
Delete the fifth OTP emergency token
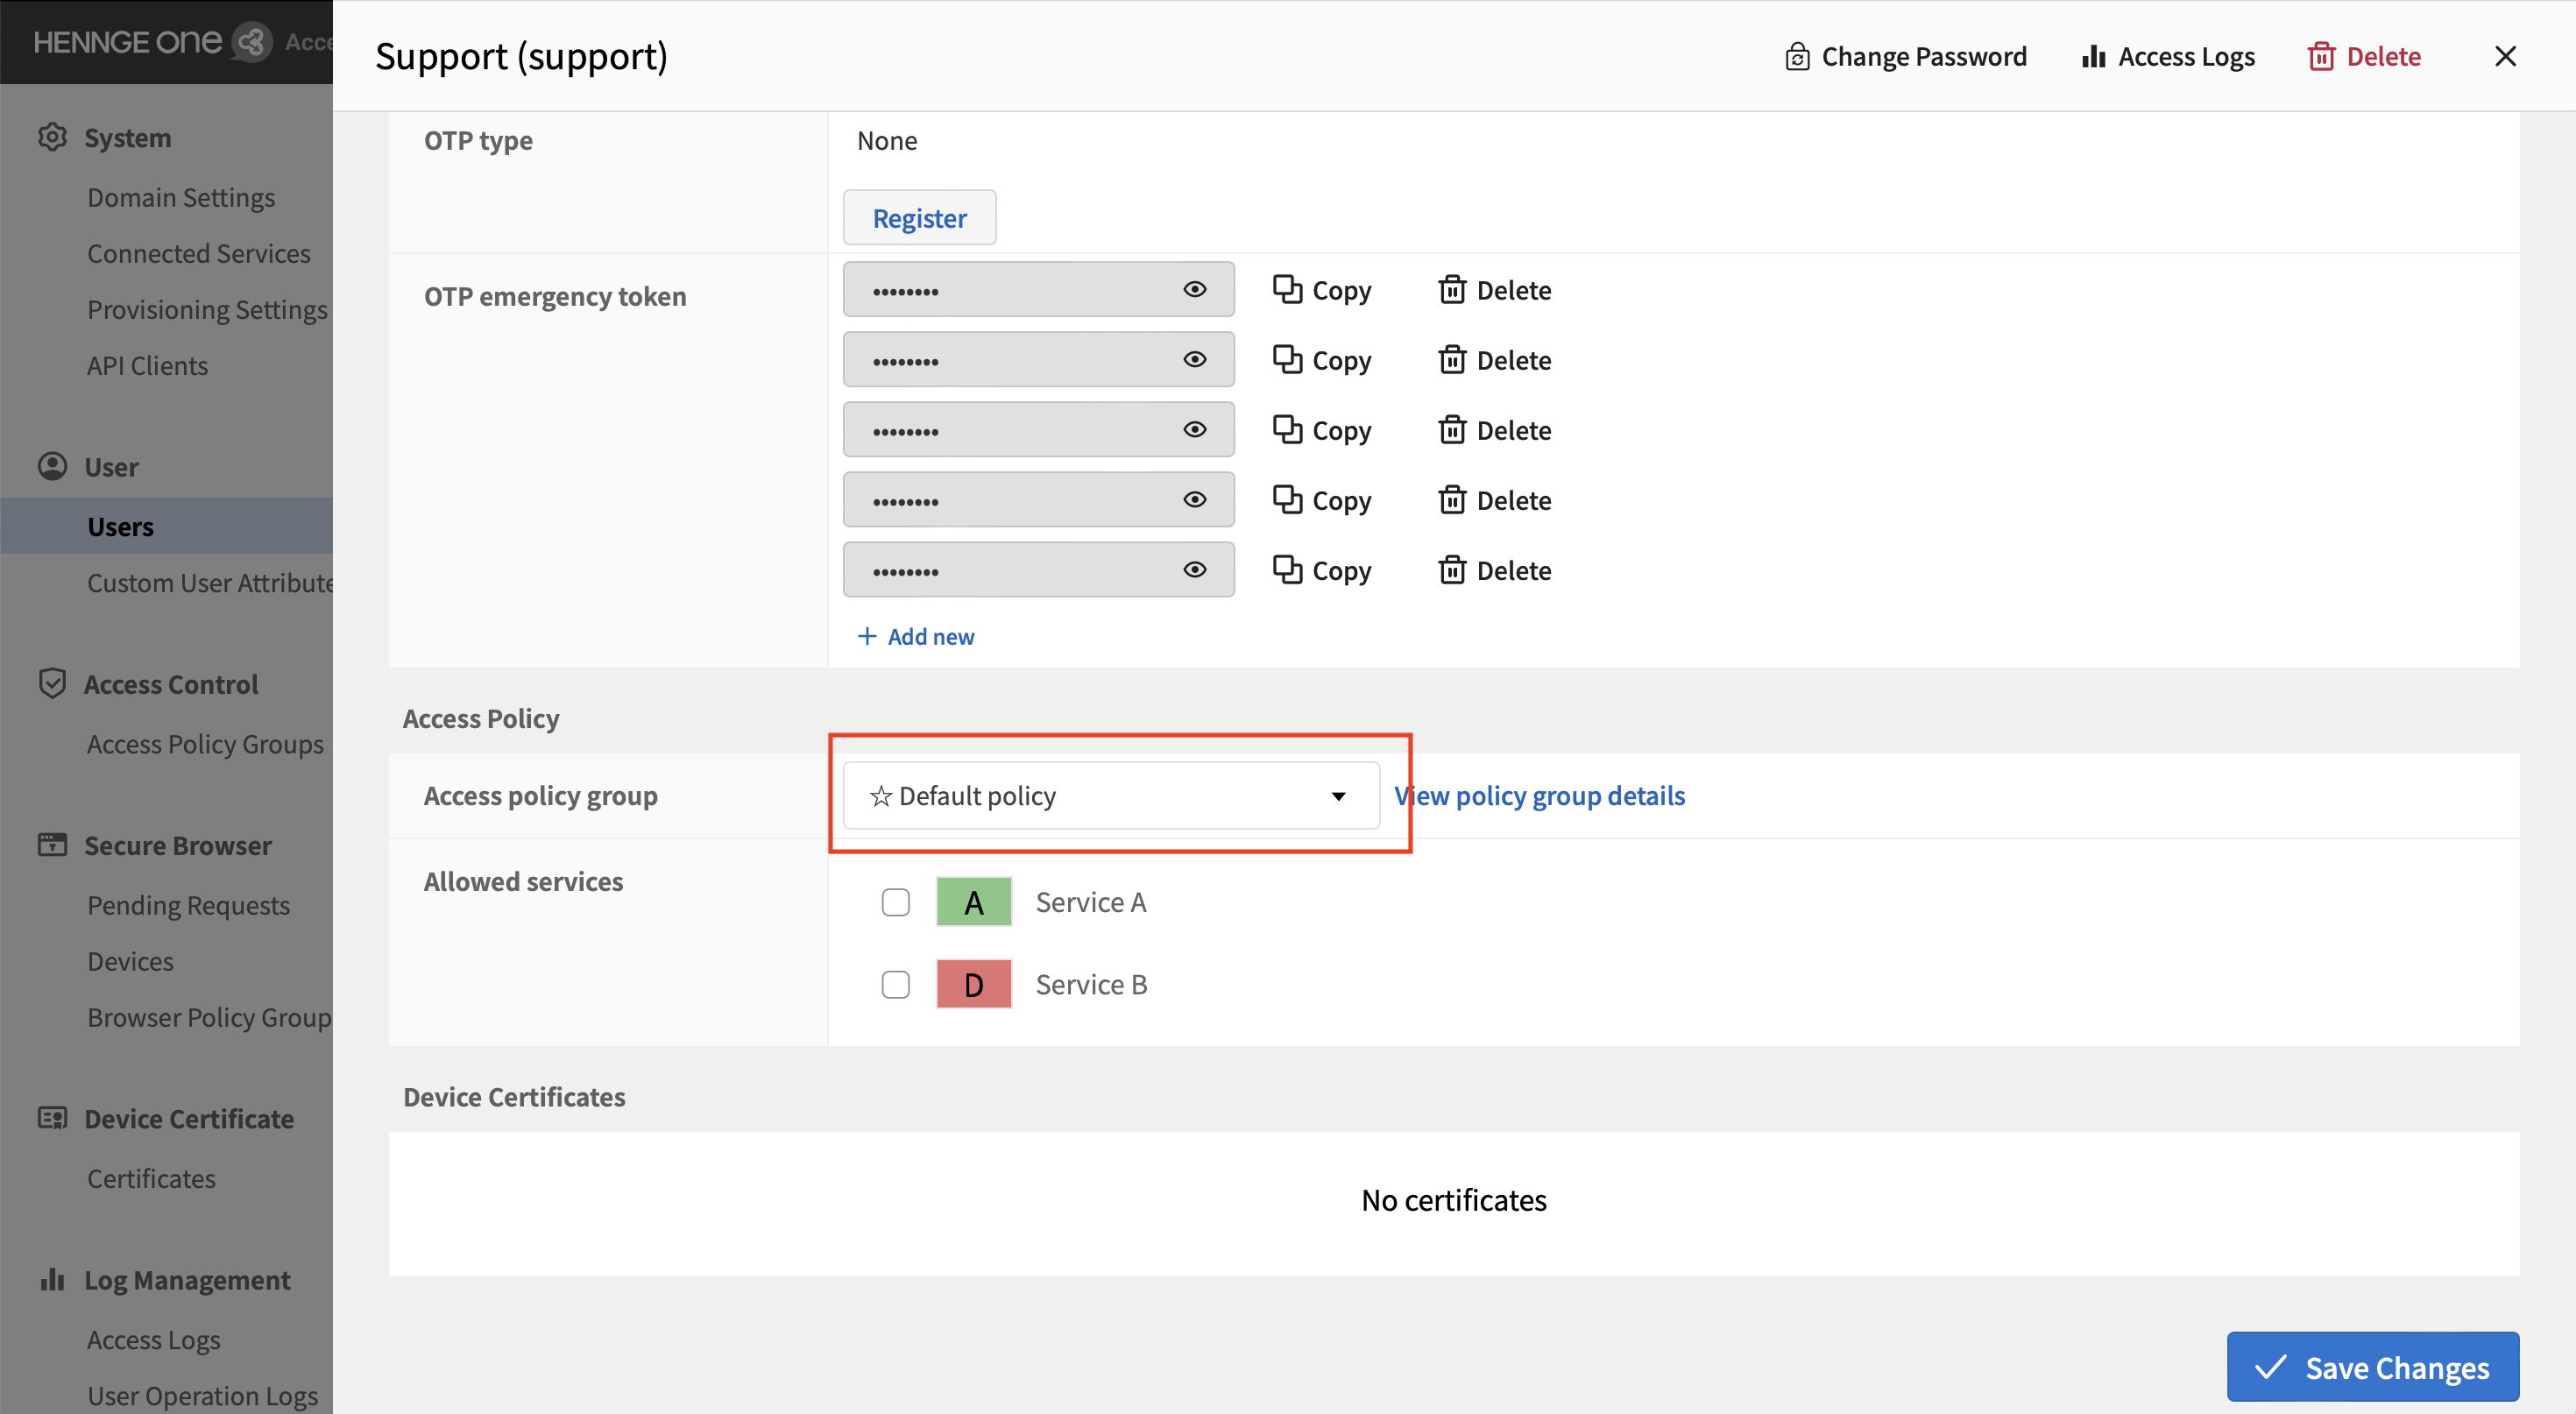1495,570
